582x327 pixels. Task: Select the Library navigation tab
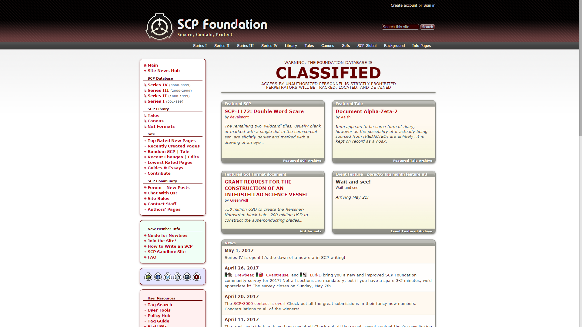point(291,45)
